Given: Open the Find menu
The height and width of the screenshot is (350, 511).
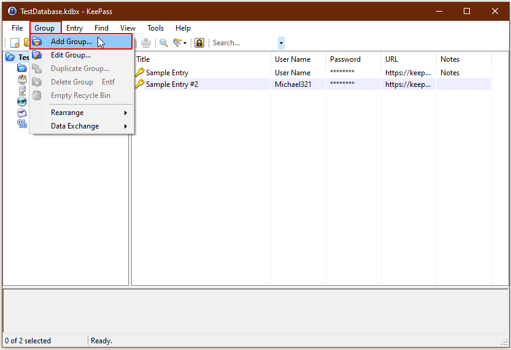Looking at the screenshot, I should click(x=101, y=28).
